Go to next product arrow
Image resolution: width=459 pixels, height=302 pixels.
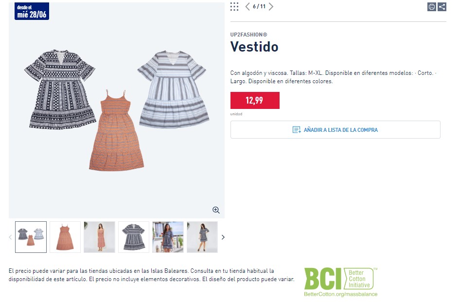[271, 6]
